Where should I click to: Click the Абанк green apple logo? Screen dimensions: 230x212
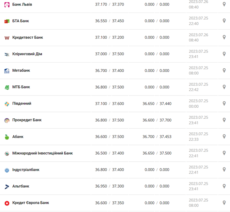[x=7, y=137]
